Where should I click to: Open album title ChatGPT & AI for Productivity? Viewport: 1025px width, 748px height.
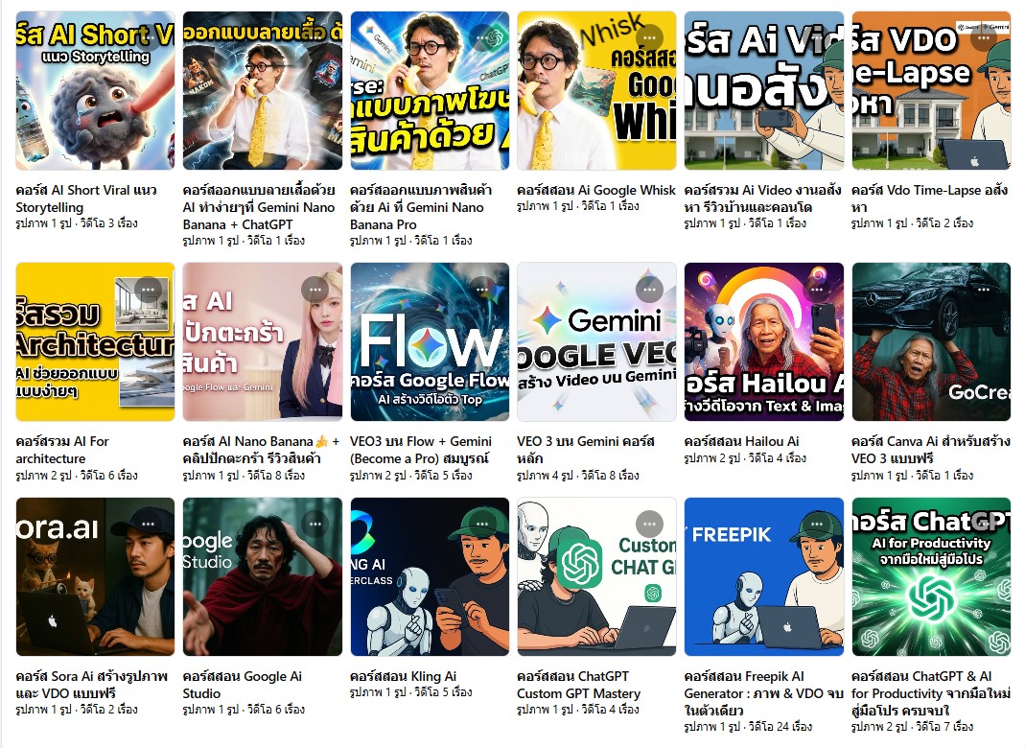click(931, 693)
